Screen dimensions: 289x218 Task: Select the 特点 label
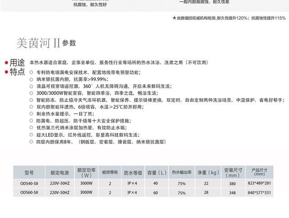[x=17, y=72]
